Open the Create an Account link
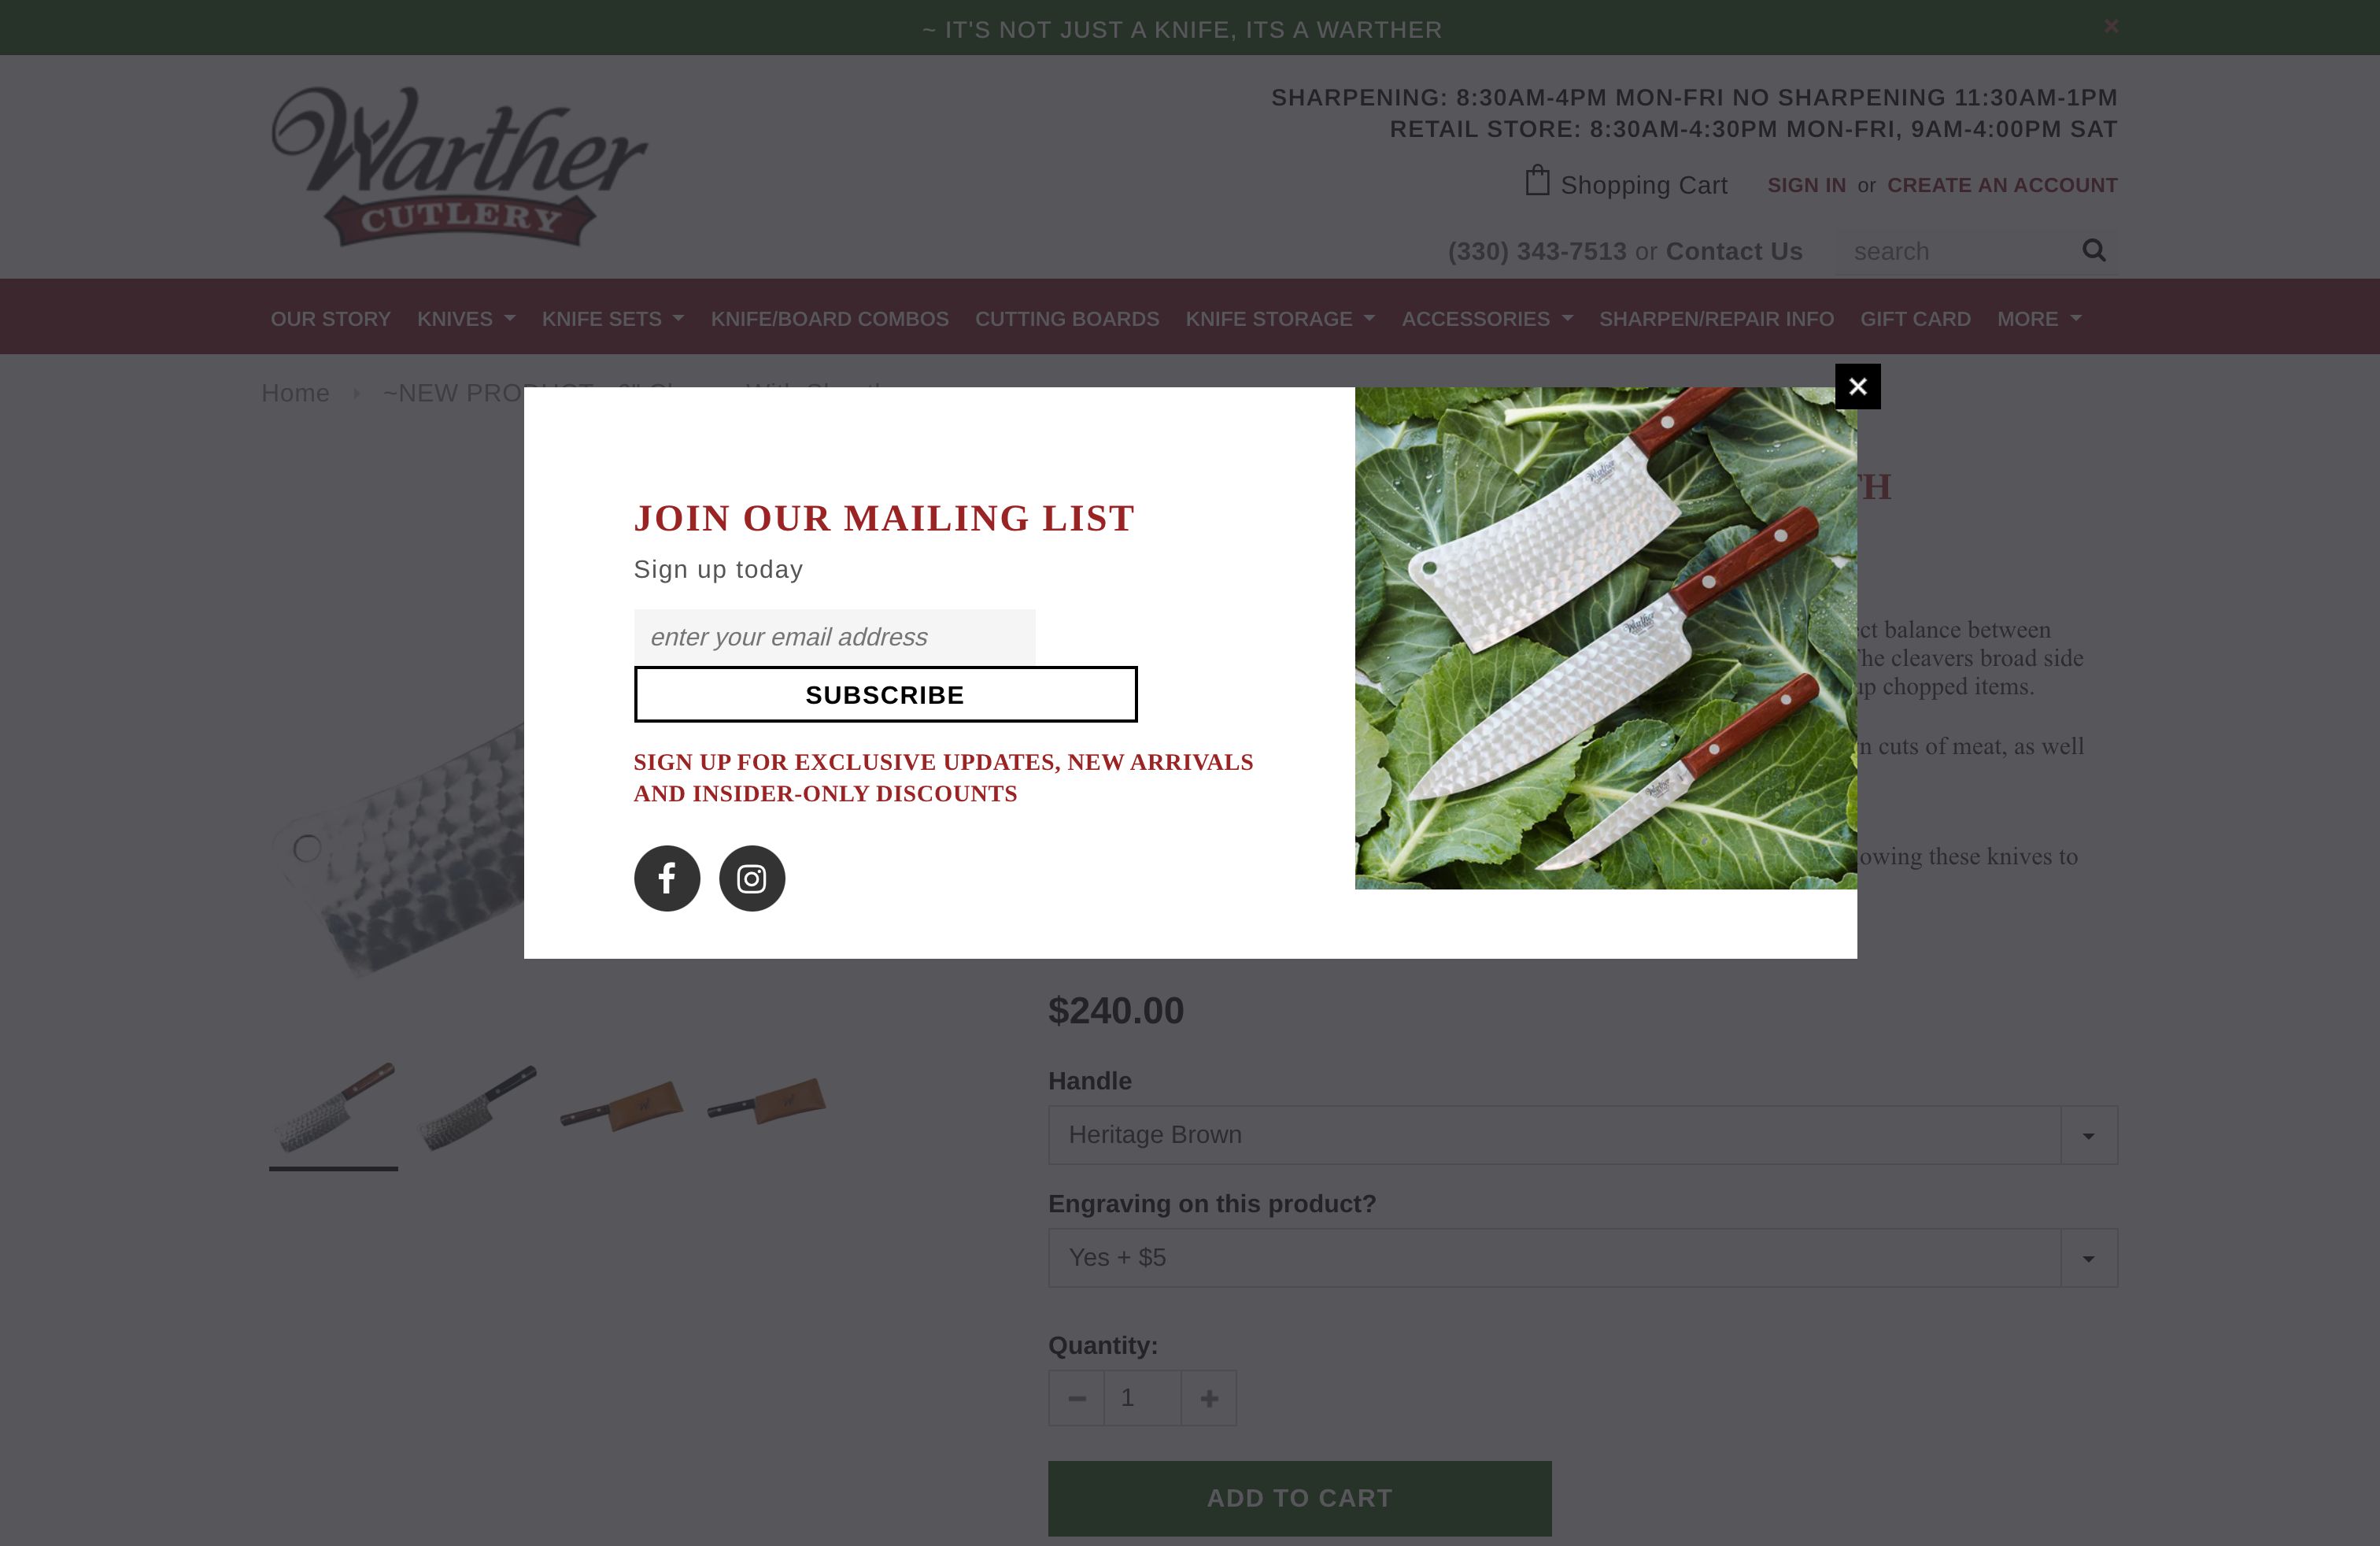The width and height of the screenshot is (2380, 1546). (2002, 185)
